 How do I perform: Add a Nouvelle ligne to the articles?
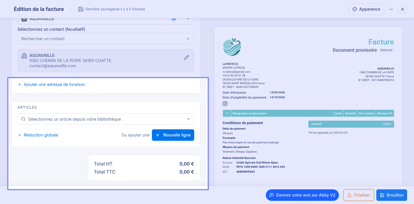(x=173, y=135)
